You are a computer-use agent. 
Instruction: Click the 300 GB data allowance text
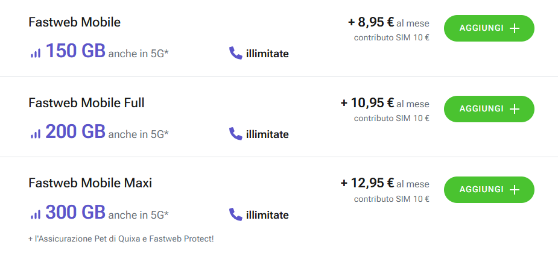(75, 212)
